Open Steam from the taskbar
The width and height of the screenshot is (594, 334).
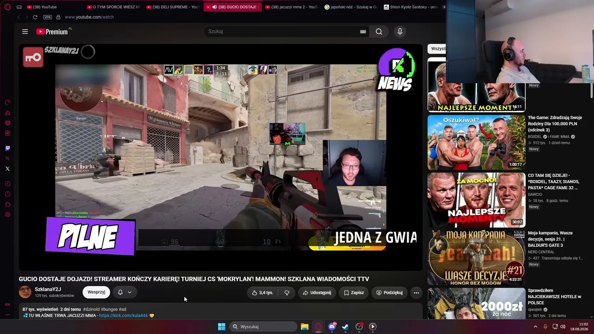point(345,327)
